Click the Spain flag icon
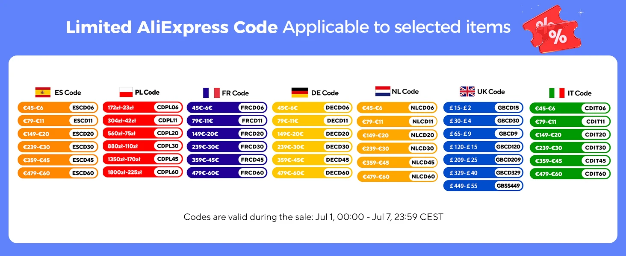Viewport: 626px width, 256px height. [x=43, y=92]
